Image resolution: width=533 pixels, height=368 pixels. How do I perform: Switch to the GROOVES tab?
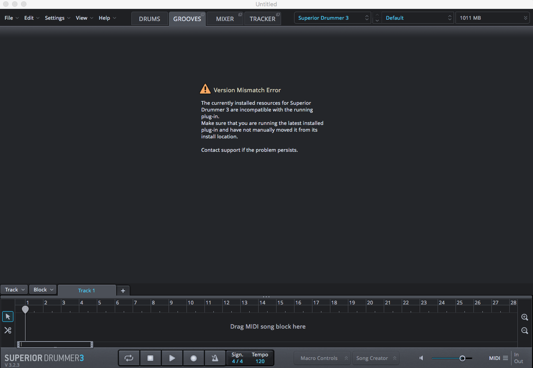(x=187, y=19)
